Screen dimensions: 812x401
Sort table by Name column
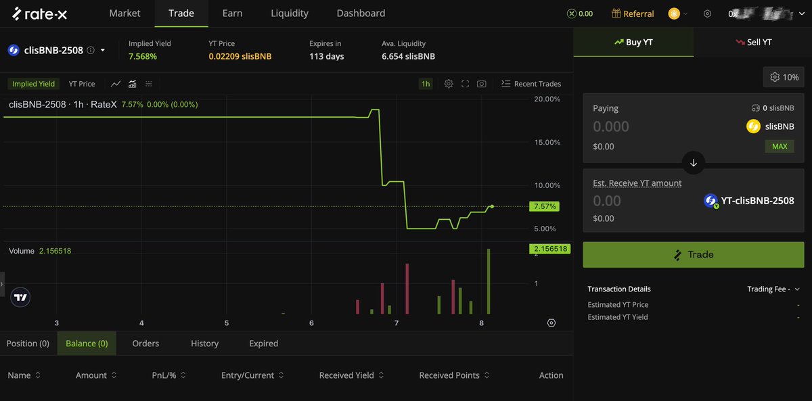click(24, 375)
